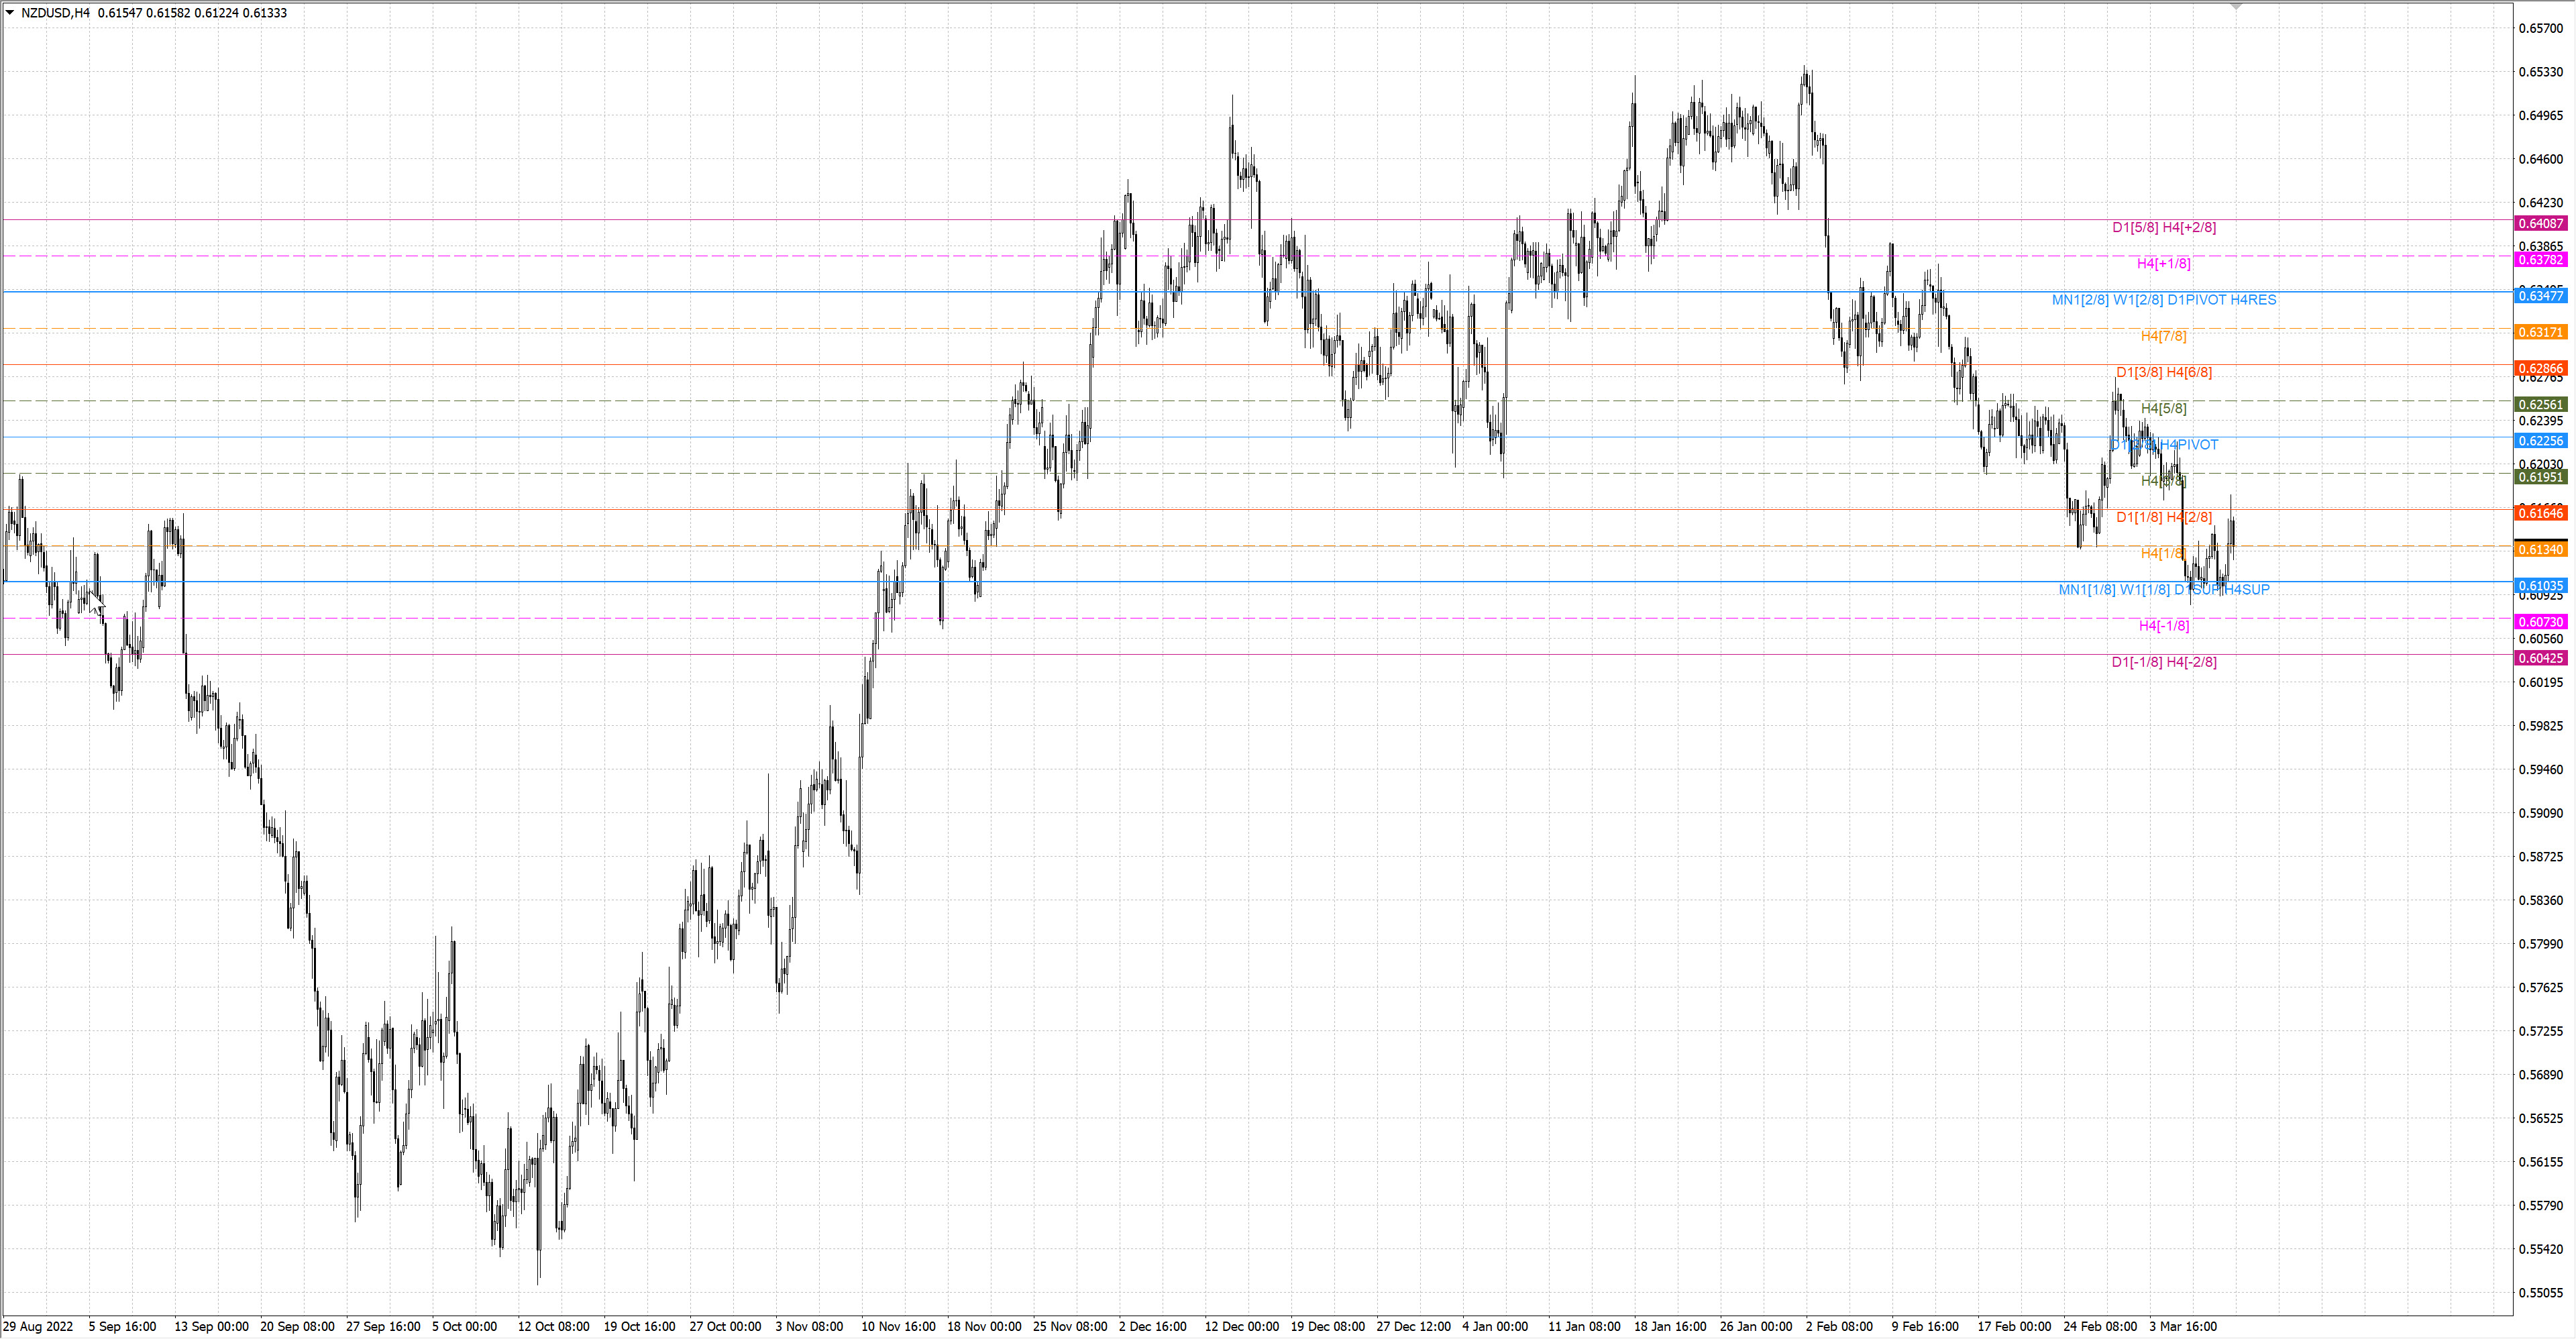
Task: Click the 'H4[7/8]' orange level label
Action: (x=2163, y=336)
